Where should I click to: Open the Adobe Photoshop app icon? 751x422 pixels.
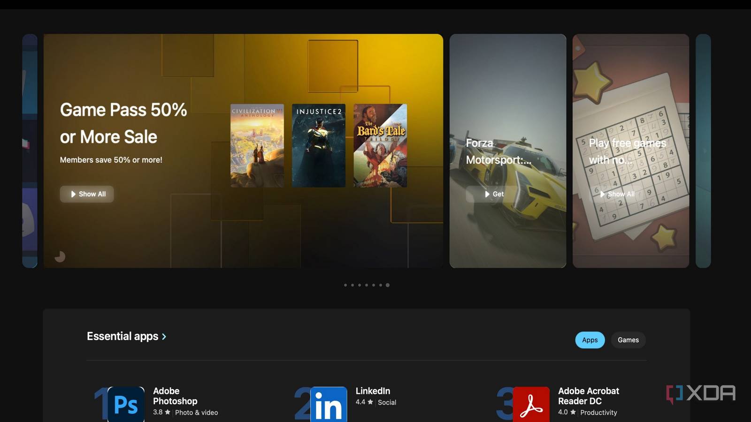(126, 404)
